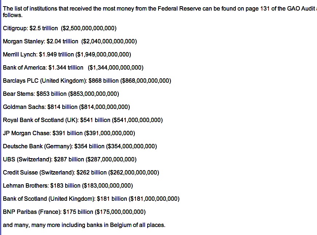Image resolution: width=317 pixels, height=235 pixels.
Task: Click the sentence mentioning banks in Belgium
Action: point(84,225)
